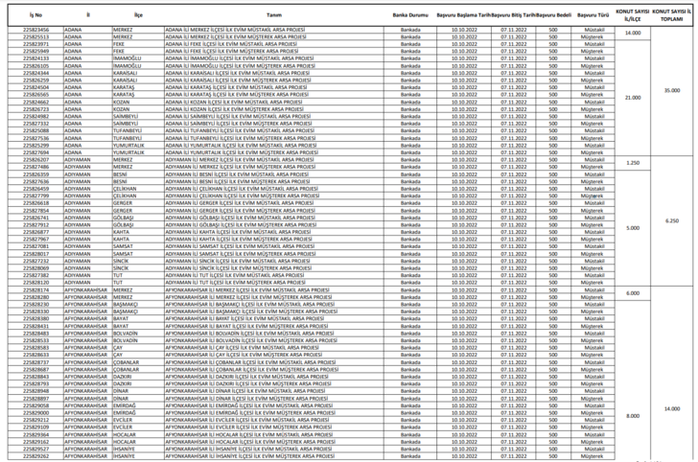Click the Adıyaman total cell 6.250
698x462 pixels.
click(x=672, y=220)
